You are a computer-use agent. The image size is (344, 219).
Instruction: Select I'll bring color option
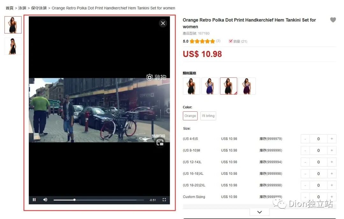pyautogui.click(x=208, y=116)
